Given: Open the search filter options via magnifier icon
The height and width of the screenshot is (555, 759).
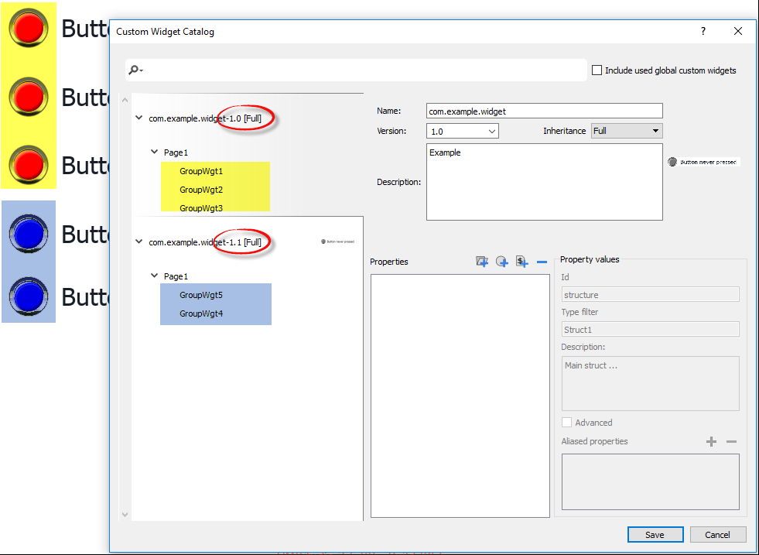Looking at the screenshot, I should 135,69.
